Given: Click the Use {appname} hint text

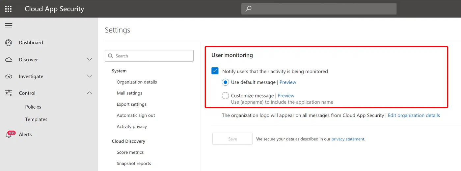Looking at the screenshot, I should (282, 102).
